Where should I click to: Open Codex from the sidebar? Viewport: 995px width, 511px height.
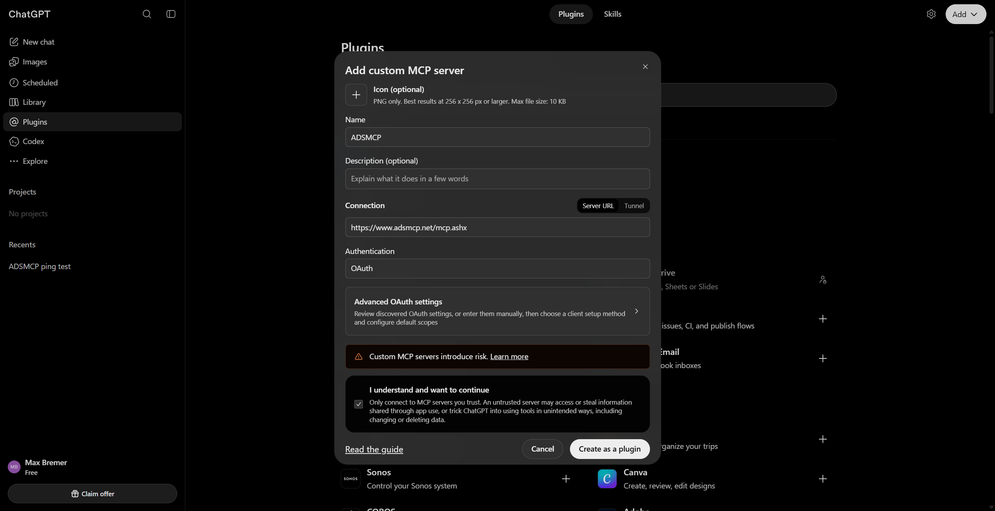point(92,141)
